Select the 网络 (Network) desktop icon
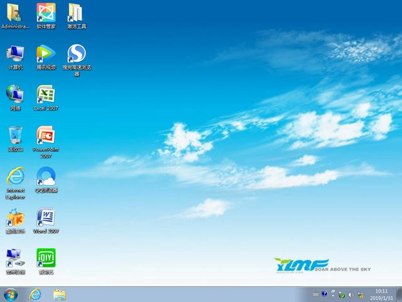 [x=15, y=95]
